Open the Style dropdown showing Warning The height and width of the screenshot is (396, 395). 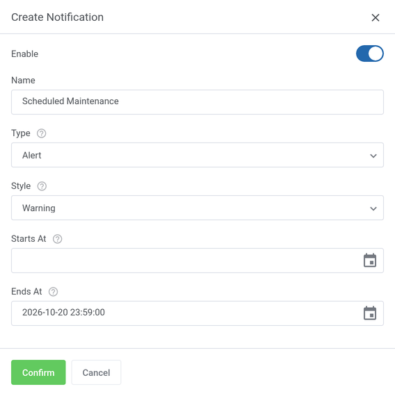pos(197,208)
